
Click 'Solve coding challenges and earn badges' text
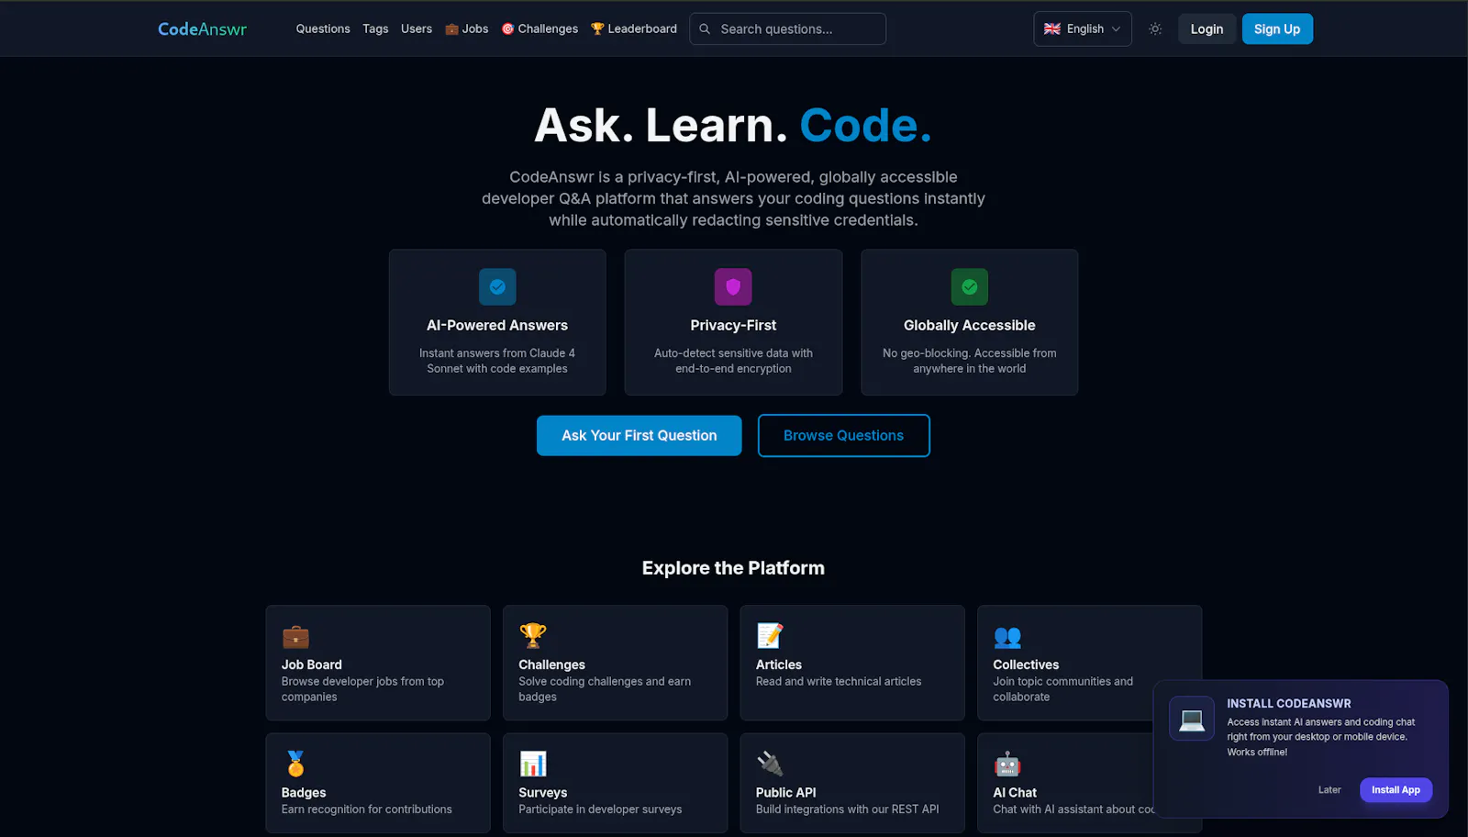[x=605, y=689]
